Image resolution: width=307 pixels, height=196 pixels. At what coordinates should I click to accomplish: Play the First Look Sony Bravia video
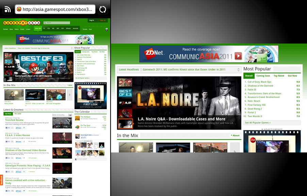(91, 94)
